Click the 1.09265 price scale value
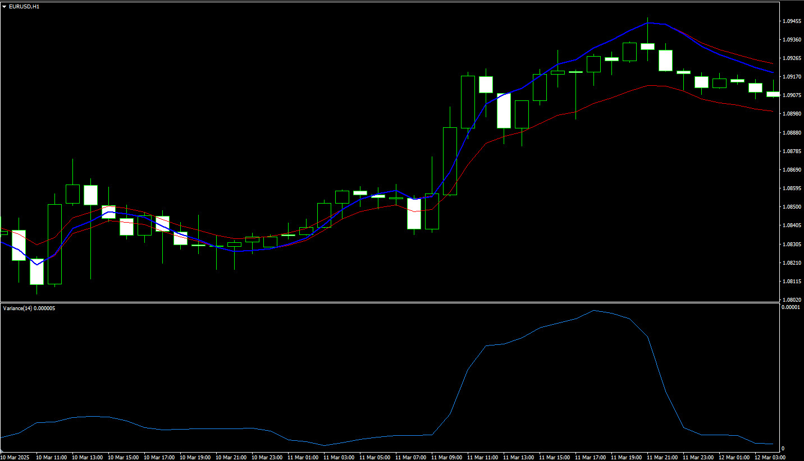The height and width of the screenshot is (461, 804). pos(791,58)
